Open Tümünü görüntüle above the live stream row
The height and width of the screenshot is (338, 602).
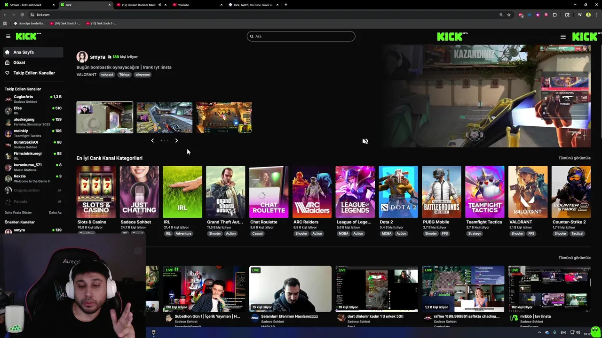click(574, 258)
